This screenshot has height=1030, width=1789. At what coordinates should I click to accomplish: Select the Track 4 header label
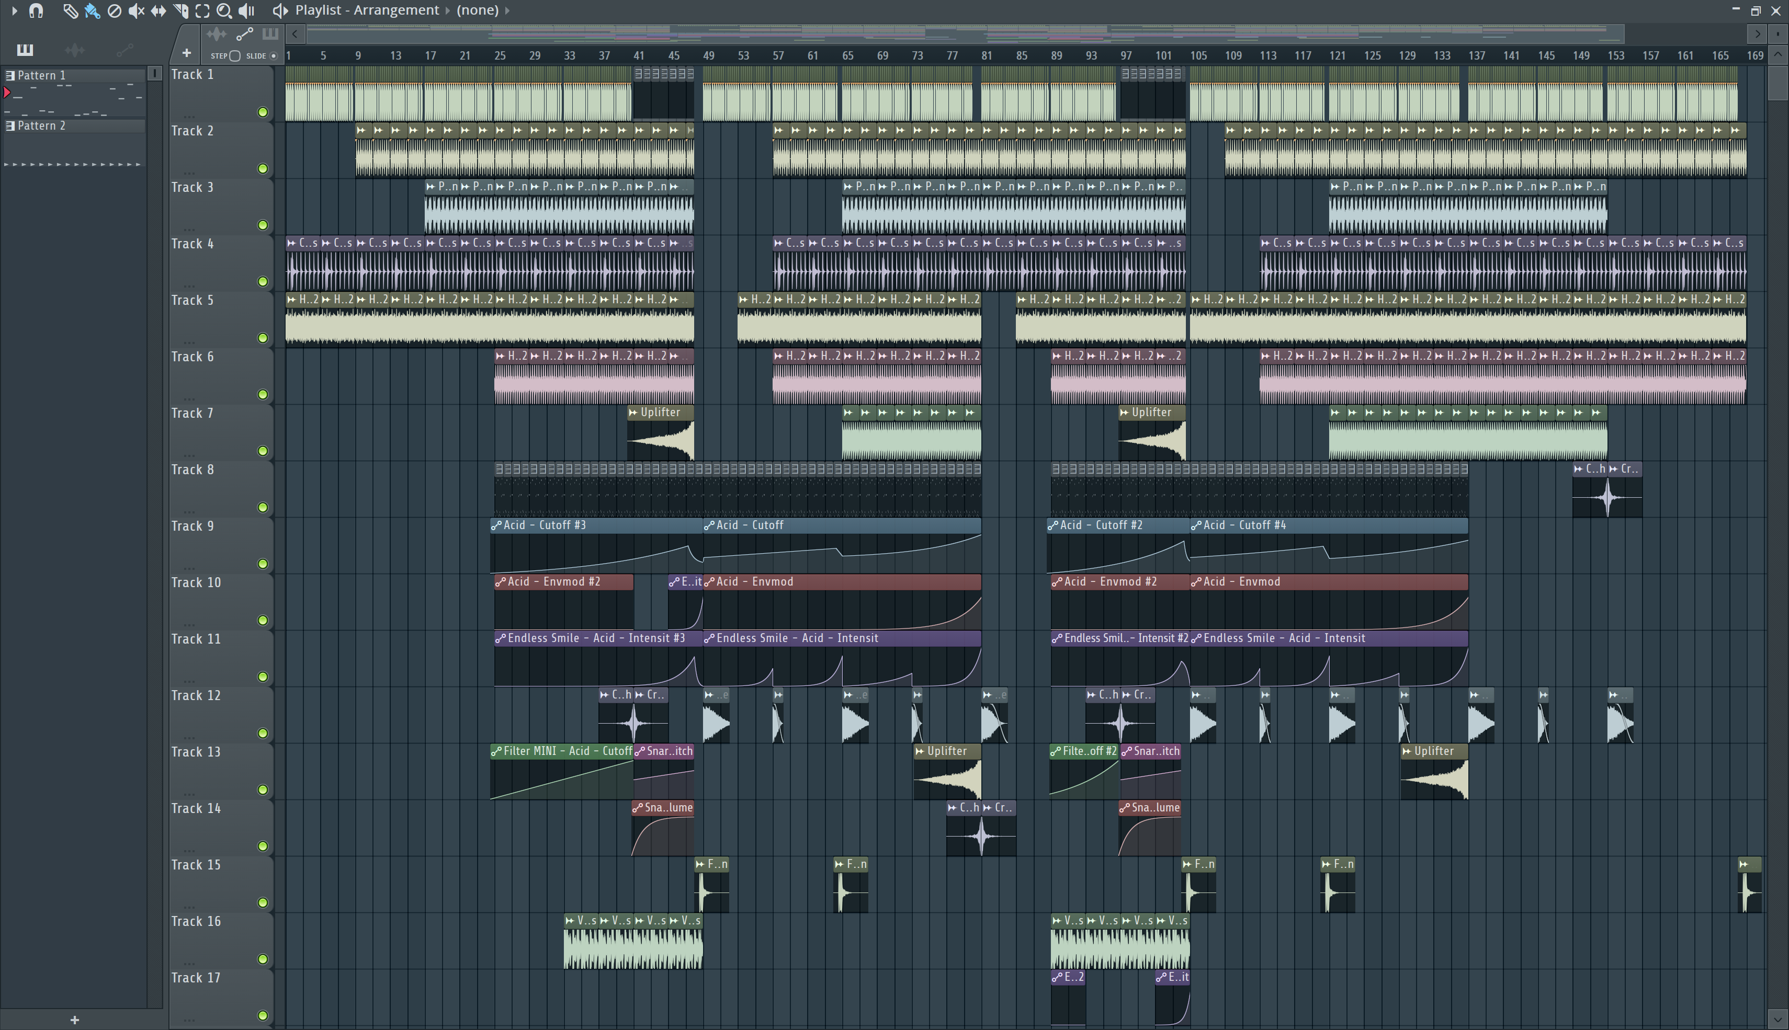[193, 244]
